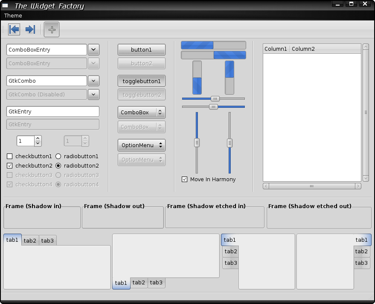Open the first ComboBoxEntry dropdown arrow
Viewport: 375px width, 304px height.
[93, 50]
